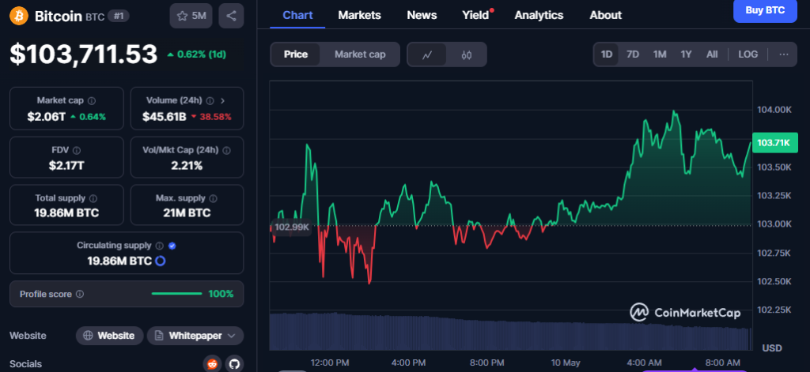Click the orange Bitcoin logo icon
Viewport: 810px width, 372px height.
pyautogui.click(x=19, y=16)
